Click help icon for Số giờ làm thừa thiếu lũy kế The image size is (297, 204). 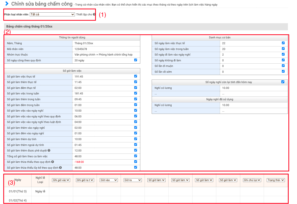point(61,168)
